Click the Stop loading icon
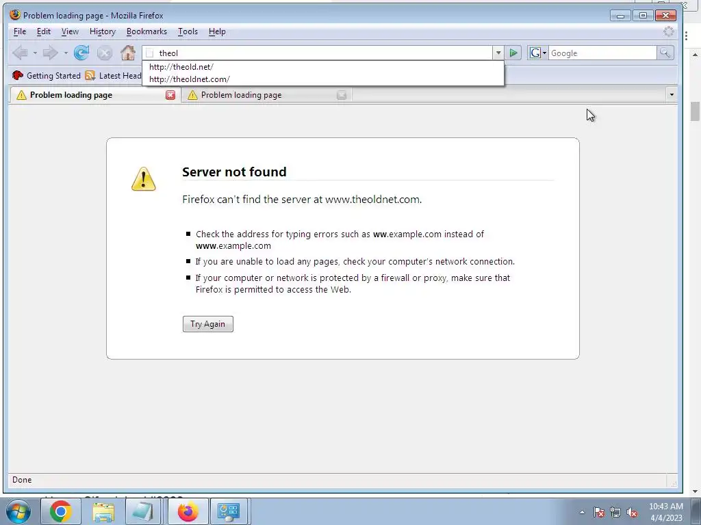This screenshot has width=701, height=525. pos(105,53)
